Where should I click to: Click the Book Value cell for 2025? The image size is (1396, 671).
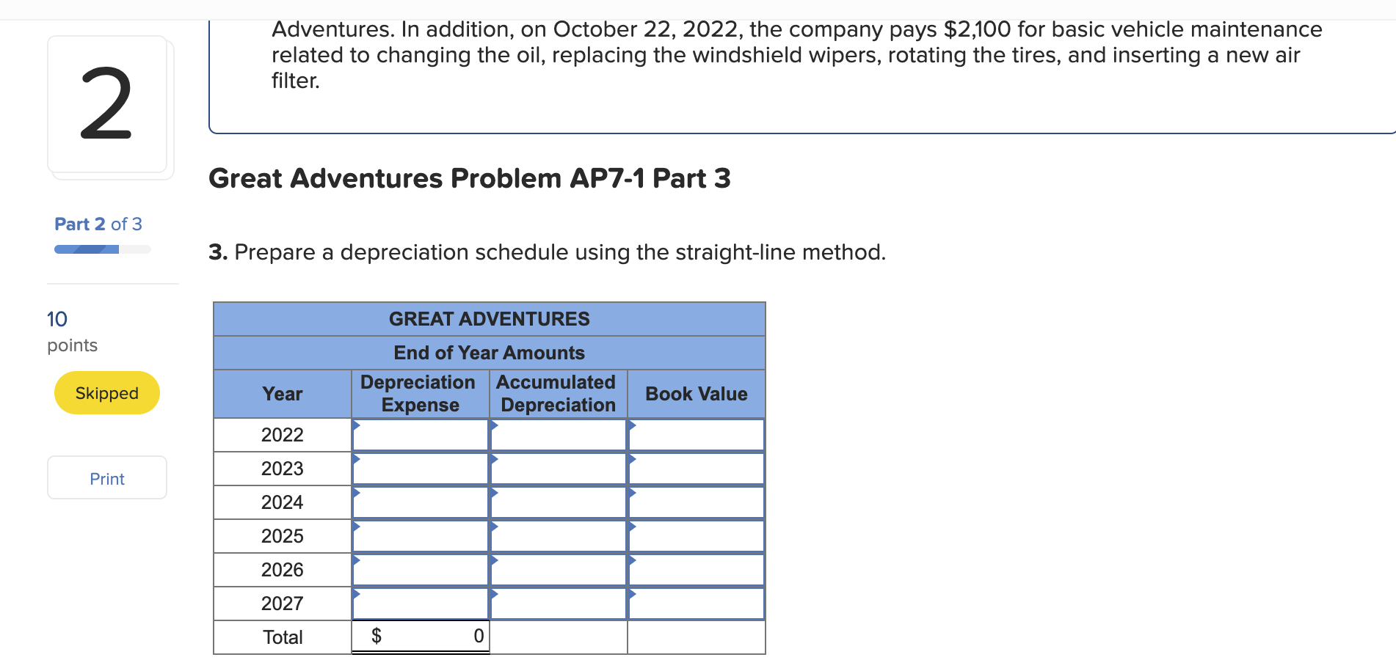click(696, 536)
